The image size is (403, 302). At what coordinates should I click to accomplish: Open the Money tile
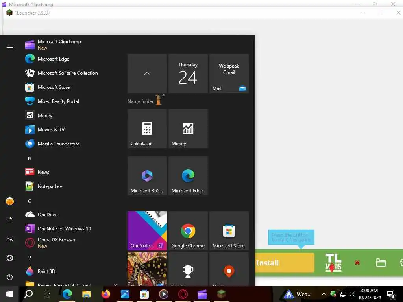[188, 129]
